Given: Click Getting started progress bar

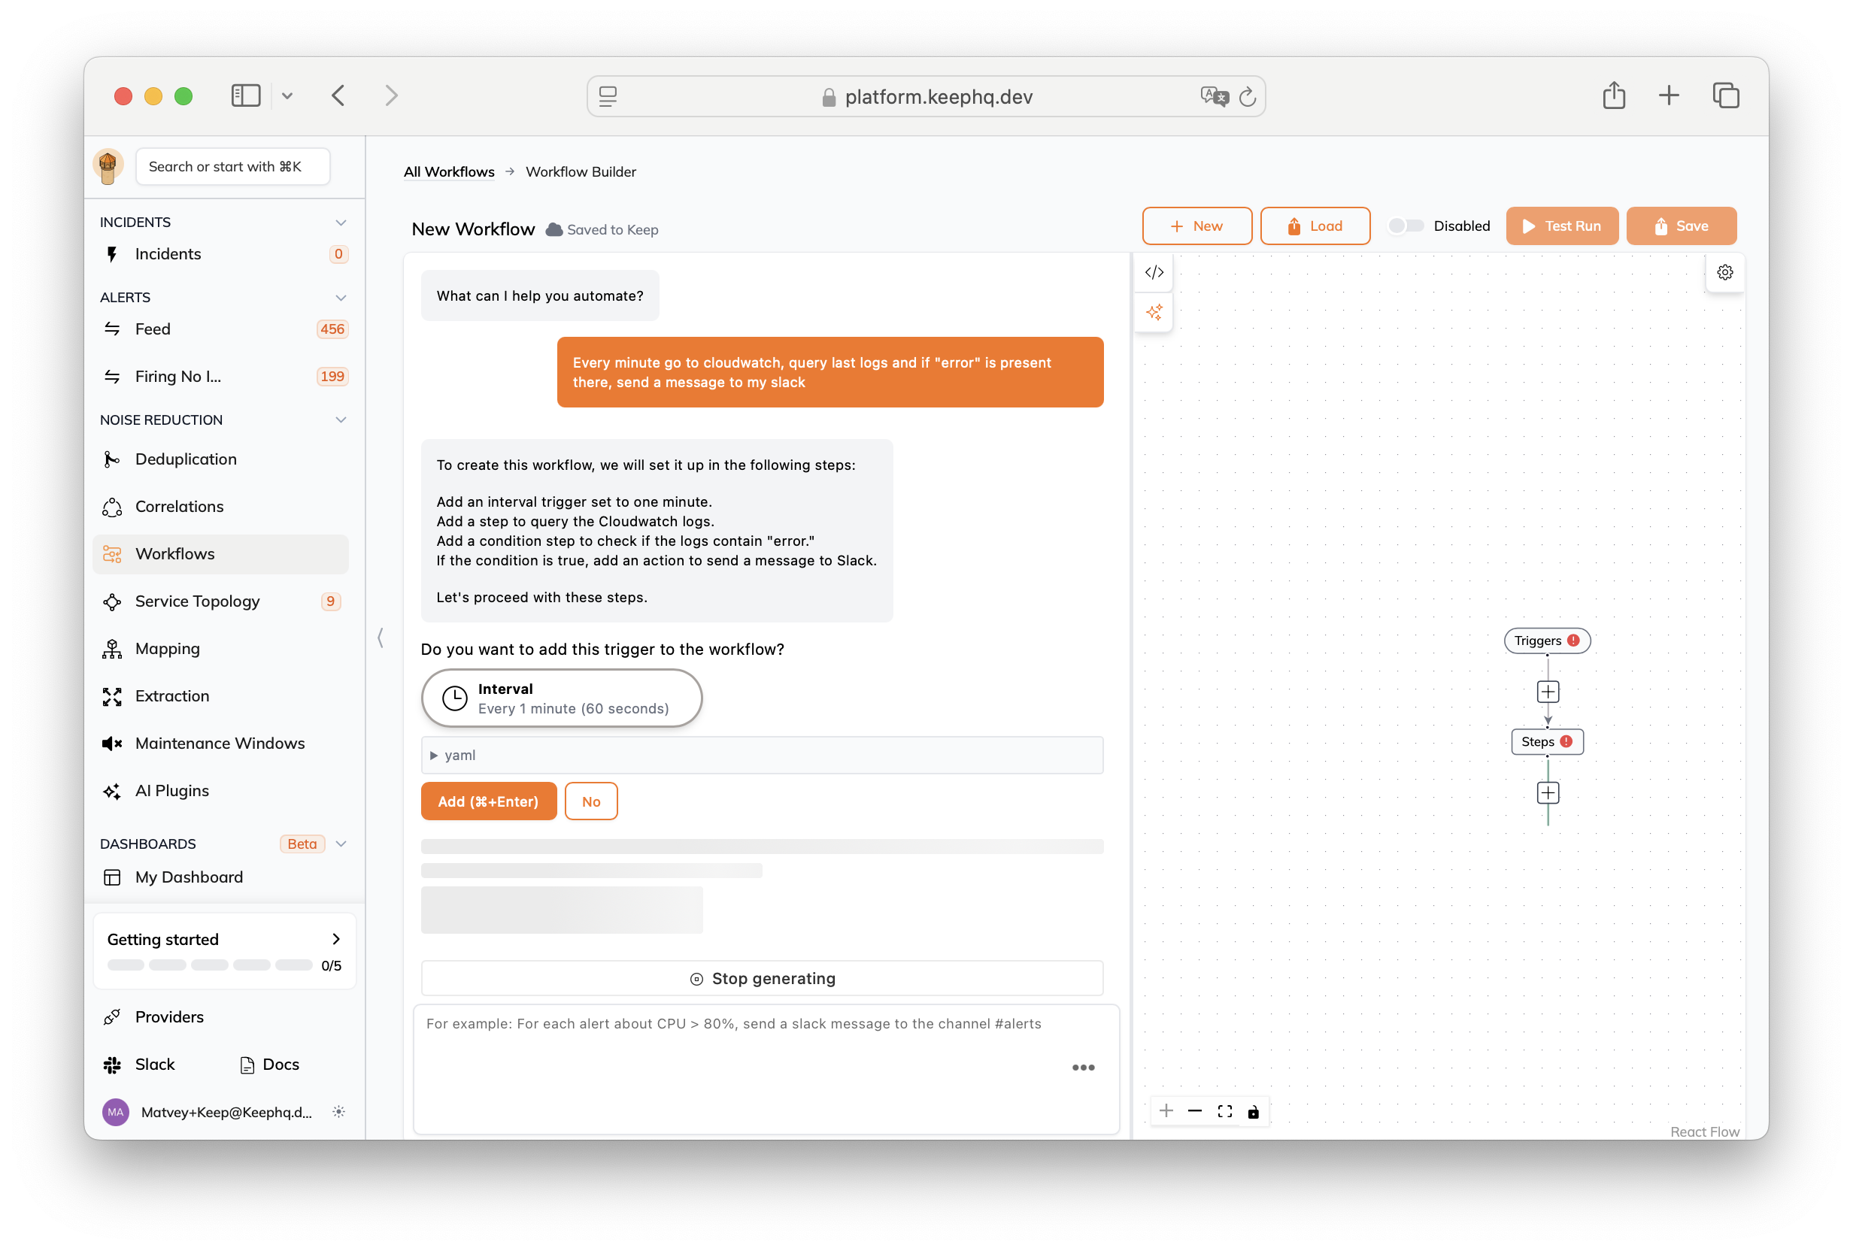Looking at the screenshot, I should pyautogui.click(x=210, y=965).
